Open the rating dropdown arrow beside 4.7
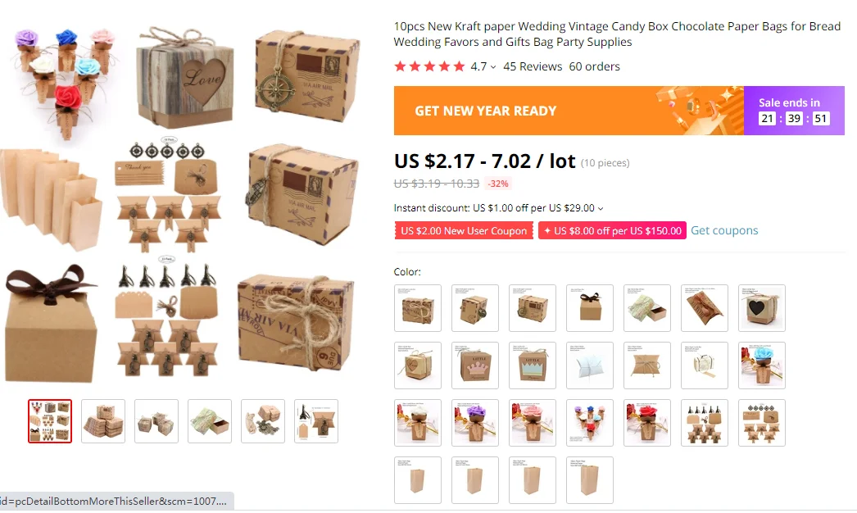This screenshot has height=513, width=857. (493, 66)
